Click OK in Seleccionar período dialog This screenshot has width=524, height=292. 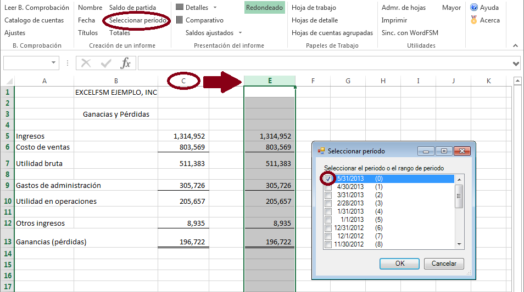(400, 264)
